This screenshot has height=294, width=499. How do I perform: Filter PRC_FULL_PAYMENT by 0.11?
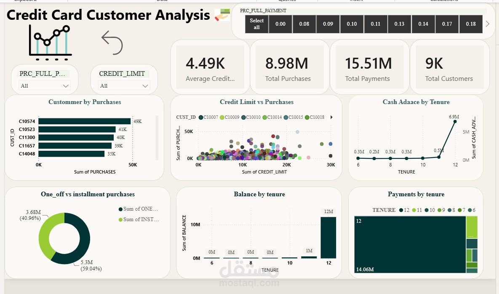(x=376, y=24)
